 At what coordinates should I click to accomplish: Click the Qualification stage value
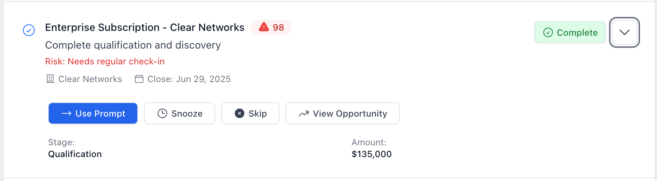(75, 154)
